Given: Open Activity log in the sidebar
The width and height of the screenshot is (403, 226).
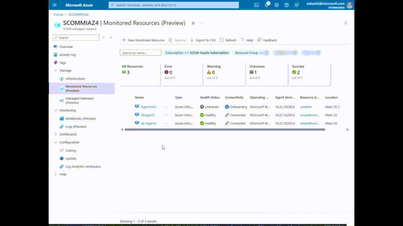Looking at the screenshot, I should pyautogui.click(x=67, y=55).
